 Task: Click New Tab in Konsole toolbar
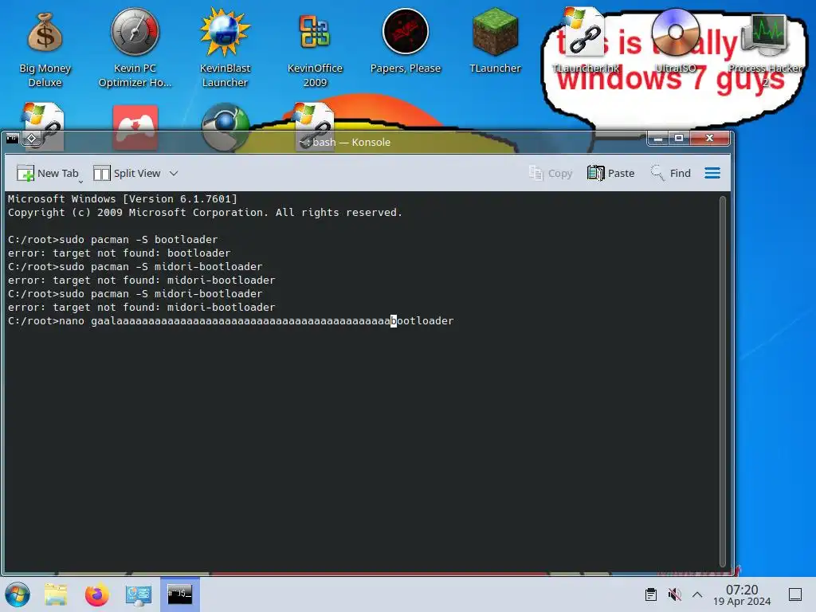(47, 173)
